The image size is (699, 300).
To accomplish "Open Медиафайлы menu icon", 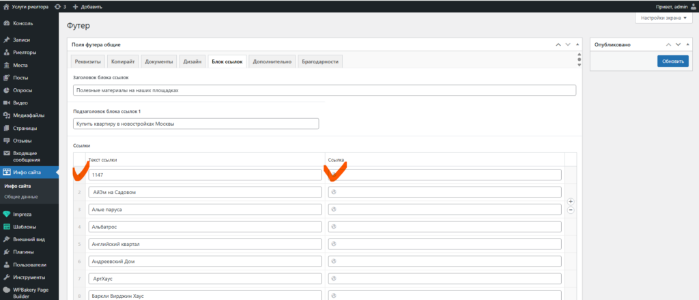I will pyautogui.click(x=7, y=115).
